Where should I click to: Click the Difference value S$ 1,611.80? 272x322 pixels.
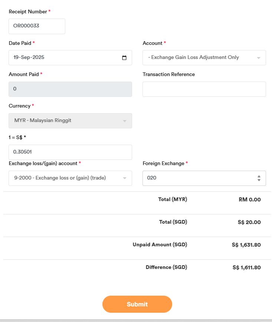coord(246,267)
